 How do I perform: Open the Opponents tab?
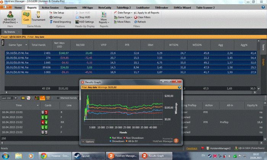71,8
